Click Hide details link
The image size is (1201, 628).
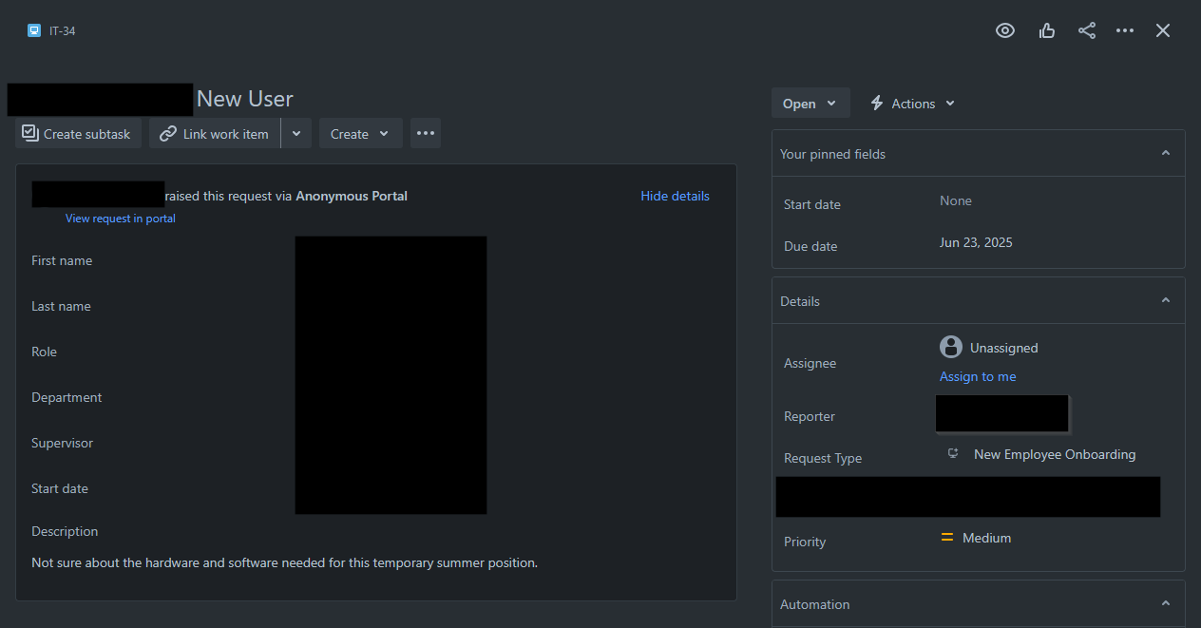(675, 196)
